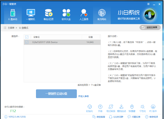Screen dimensions: 164x119
Task: Click the 初始化 initialize icon
Action: (90, 108)
